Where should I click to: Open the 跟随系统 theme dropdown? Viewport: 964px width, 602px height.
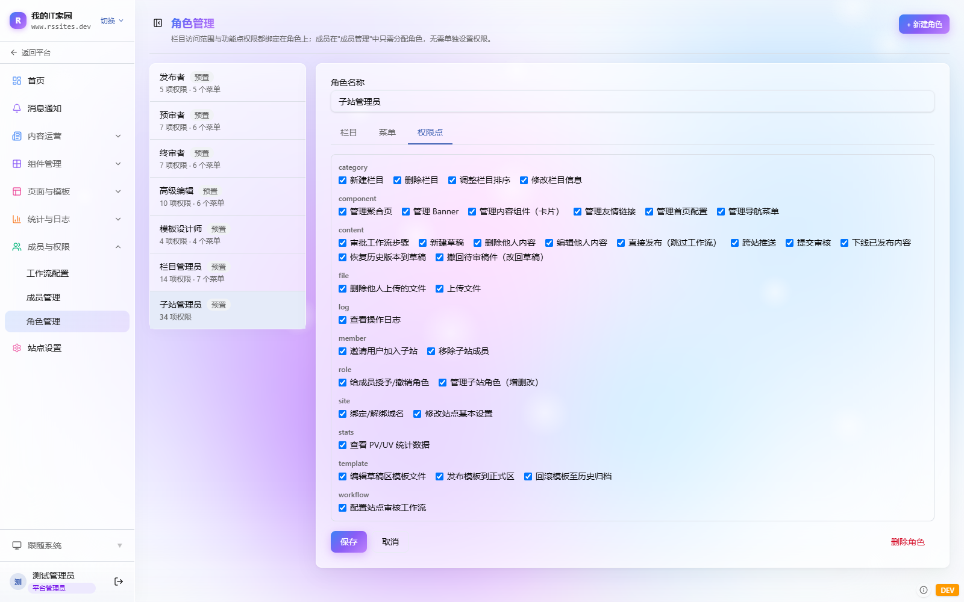click(x=67, y=545)
